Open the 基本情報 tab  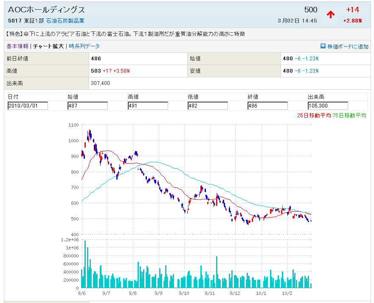click(x=17, y=46)
